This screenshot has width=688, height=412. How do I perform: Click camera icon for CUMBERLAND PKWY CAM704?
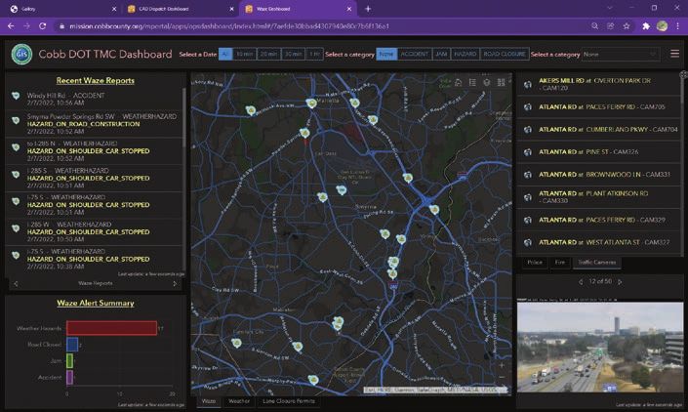528,130
